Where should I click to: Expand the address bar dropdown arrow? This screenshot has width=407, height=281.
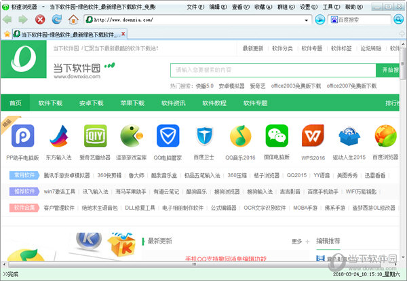tap(307, 20)
